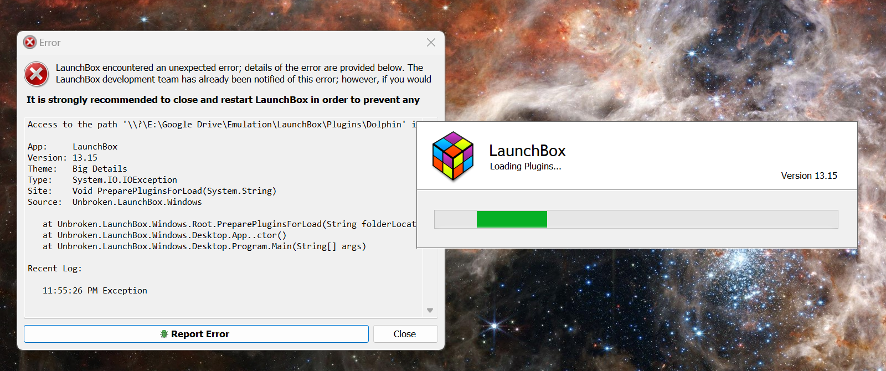Click the empty track of the loading progress bar
886x371 pixels.
pos(692,219)
